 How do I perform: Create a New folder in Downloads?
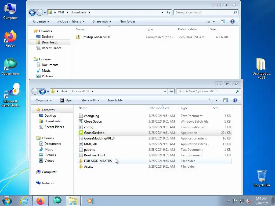[127, 21]
